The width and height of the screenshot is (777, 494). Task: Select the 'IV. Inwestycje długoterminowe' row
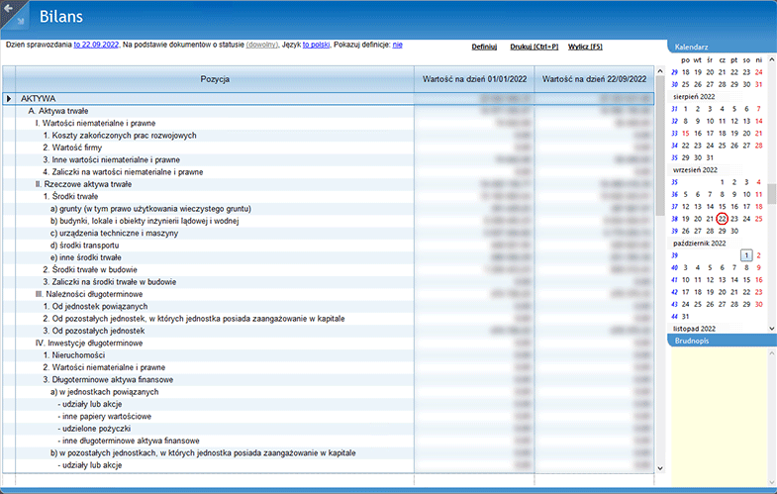(x=89, y=343)
